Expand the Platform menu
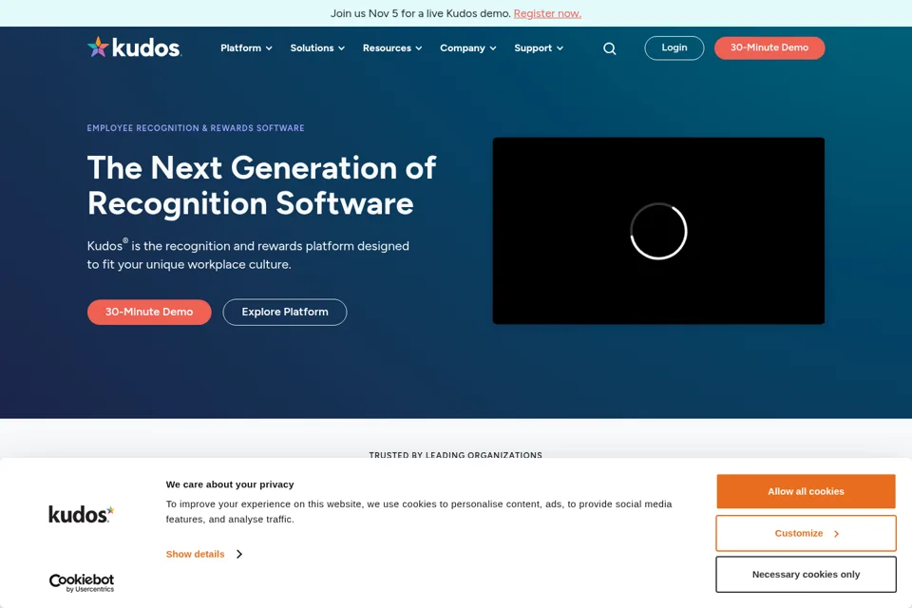 [246, 48]
